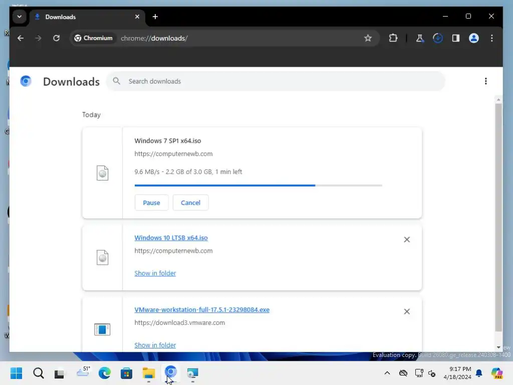
Task: Open the Downloads page more actions menu
Action: coord(485,81)
